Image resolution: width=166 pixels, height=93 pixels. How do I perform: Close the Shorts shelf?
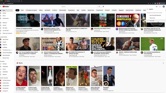163,63
